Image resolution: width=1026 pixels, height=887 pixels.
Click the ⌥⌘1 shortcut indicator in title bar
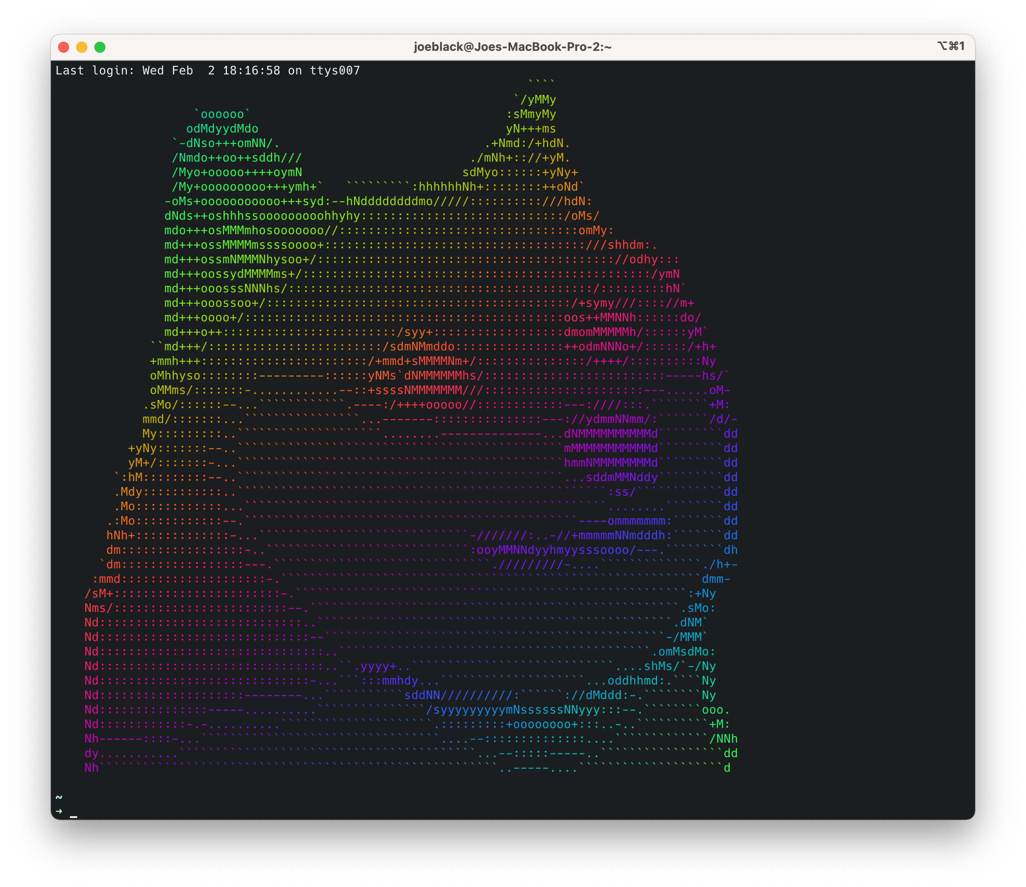click(951, 46)
